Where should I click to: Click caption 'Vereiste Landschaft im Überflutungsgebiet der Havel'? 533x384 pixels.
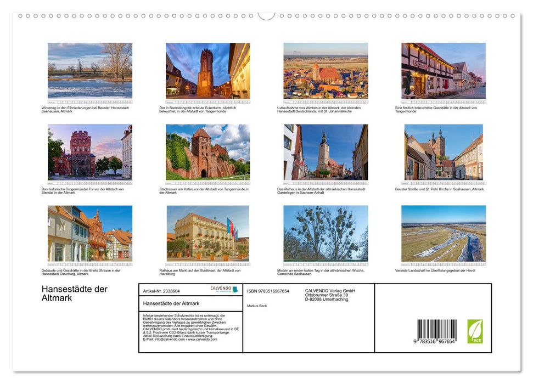click(435, 270)
